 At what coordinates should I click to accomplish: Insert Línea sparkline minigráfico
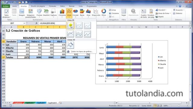[112, 10]
